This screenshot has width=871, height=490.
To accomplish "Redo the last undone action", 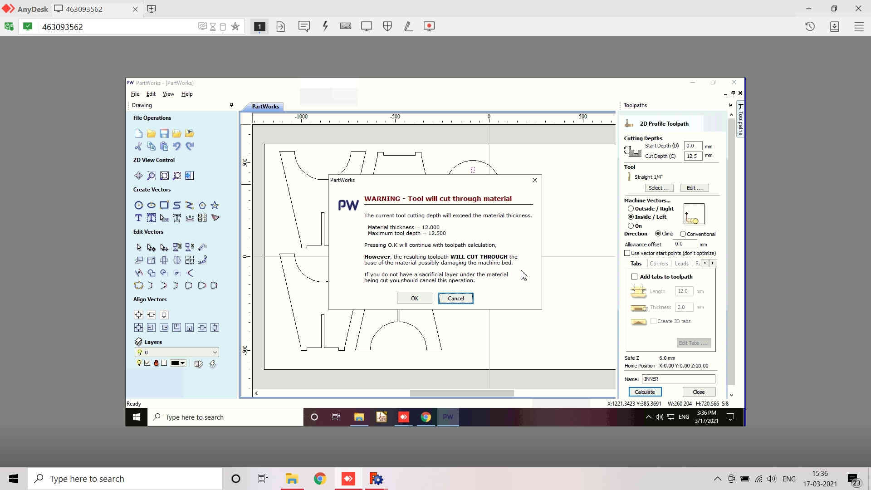I will pos(190,146).
